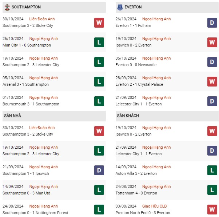Screen dimensions: 219x217
Task: Open the Liên Đoàn Anh link dated 30/10/2024 at top
Action: point(42,19)
